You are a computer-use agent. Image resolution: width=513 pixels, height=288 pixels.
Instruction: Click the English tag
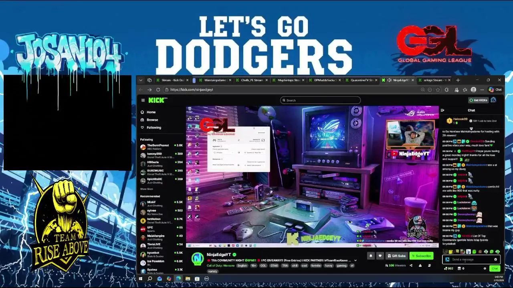[x=242, y=266]
